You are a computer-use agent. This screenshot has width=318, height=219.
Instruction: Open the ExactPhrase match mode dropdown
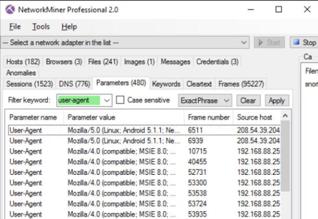click(205, 100)
